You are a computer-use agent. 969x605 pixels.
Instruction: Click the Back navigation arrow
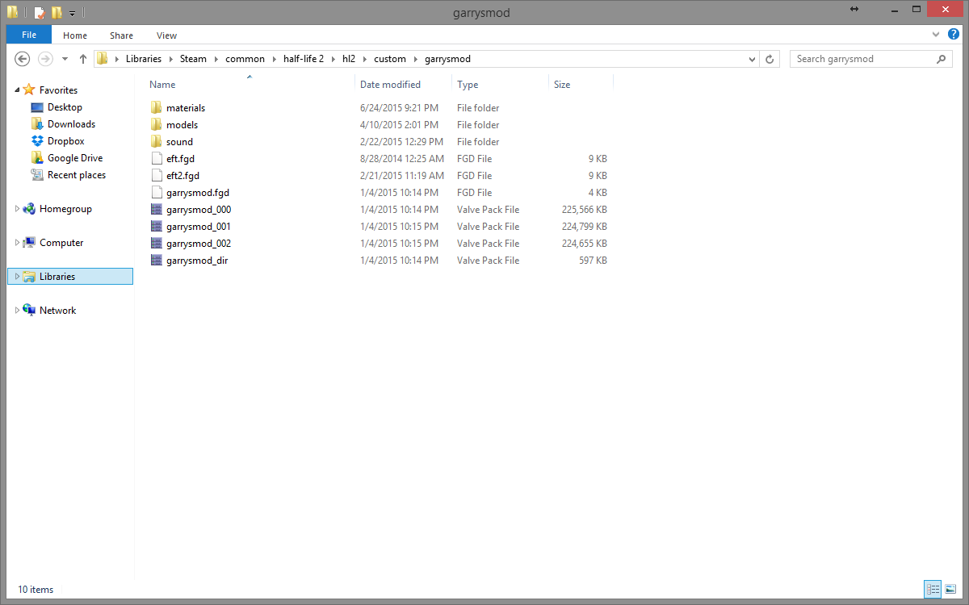pyautogui.click(x=23, y=59)
